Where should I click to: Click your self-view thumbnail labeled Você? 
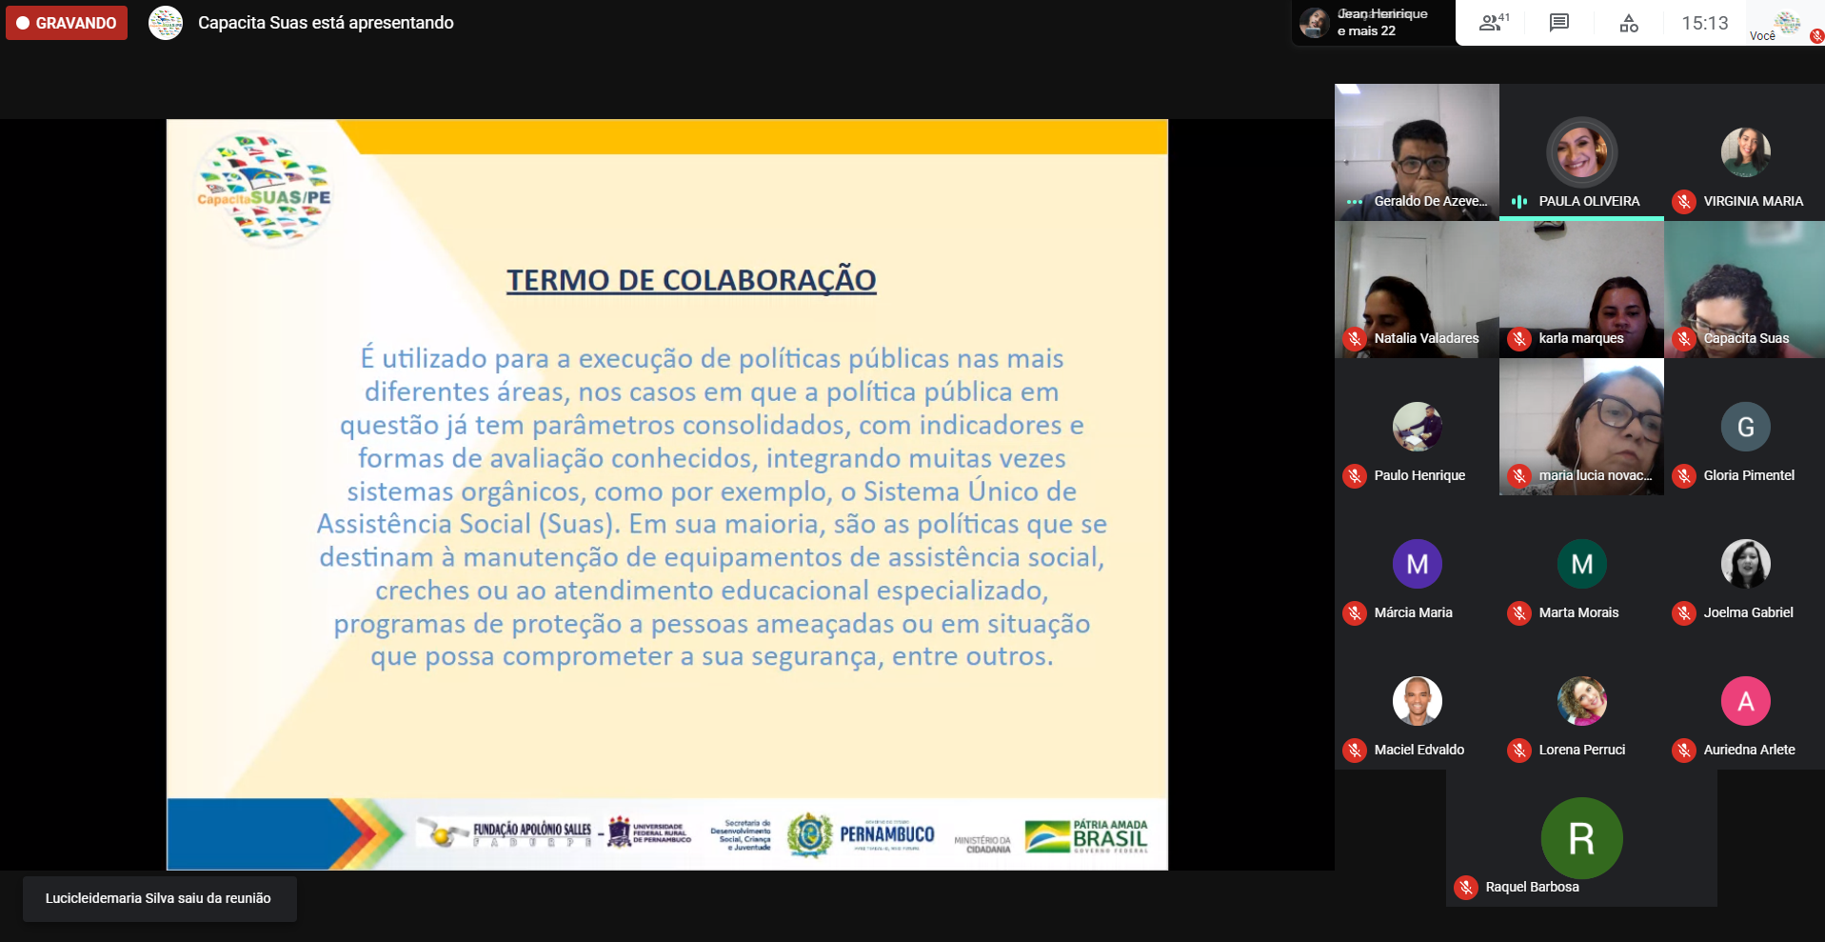(1786, 23)
